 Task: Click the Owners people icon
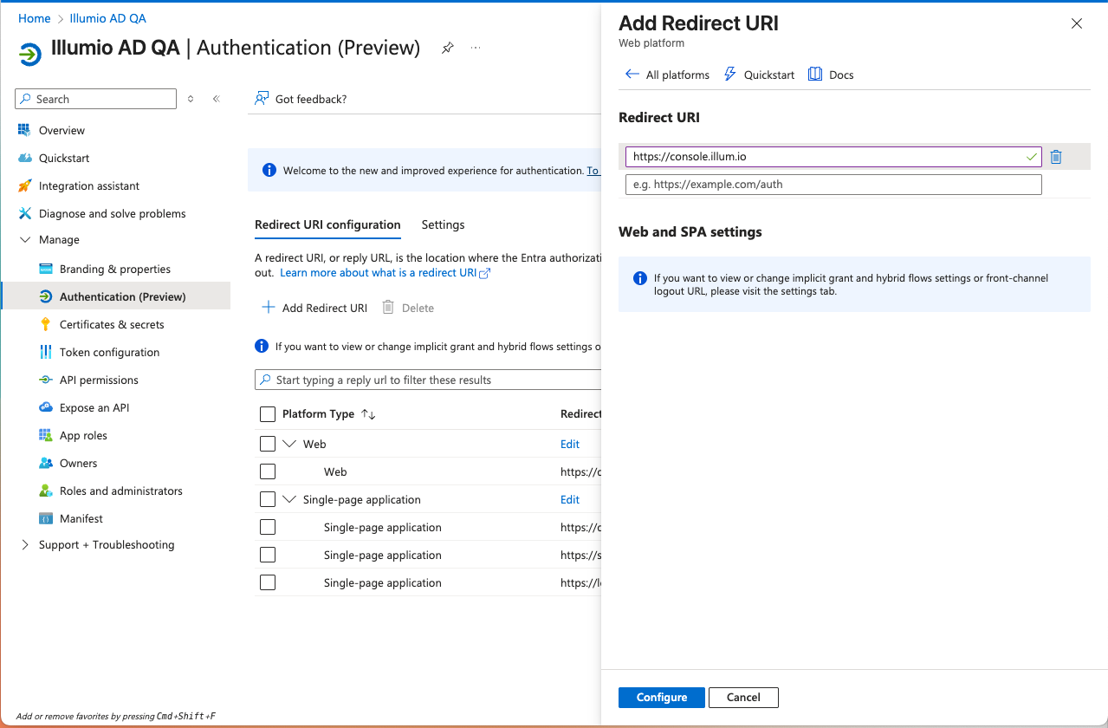point(45,463)
